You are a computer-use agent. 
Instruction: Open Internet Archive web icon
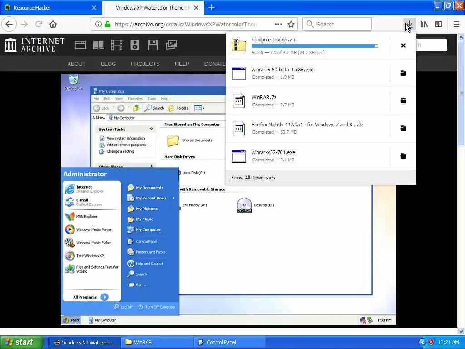pos(80,45)
